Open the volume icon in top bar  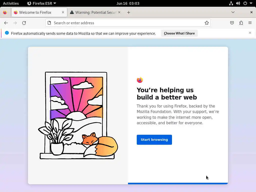point(238,3)
